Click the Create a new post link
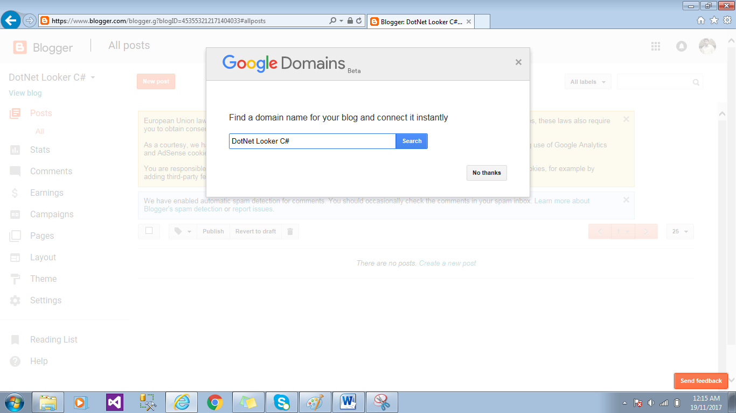The height and width of the screenshot is (413, 736). point(448,263)
